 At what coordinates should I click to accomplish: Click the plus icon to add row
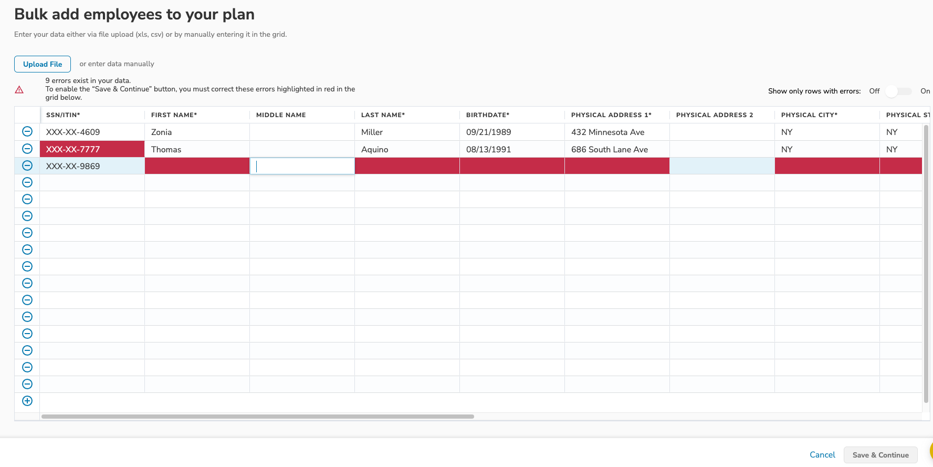click(27, 401)
